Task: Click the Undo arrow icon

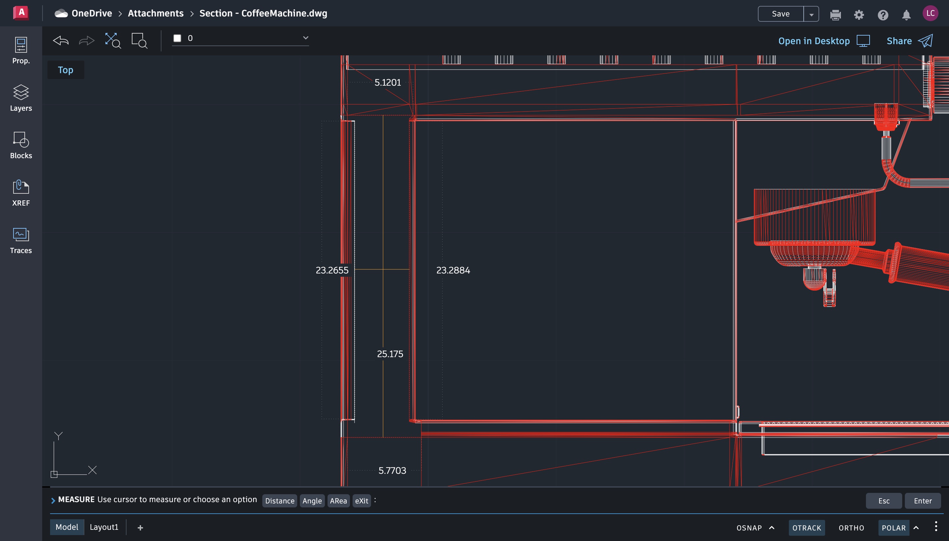Action: 61,41
